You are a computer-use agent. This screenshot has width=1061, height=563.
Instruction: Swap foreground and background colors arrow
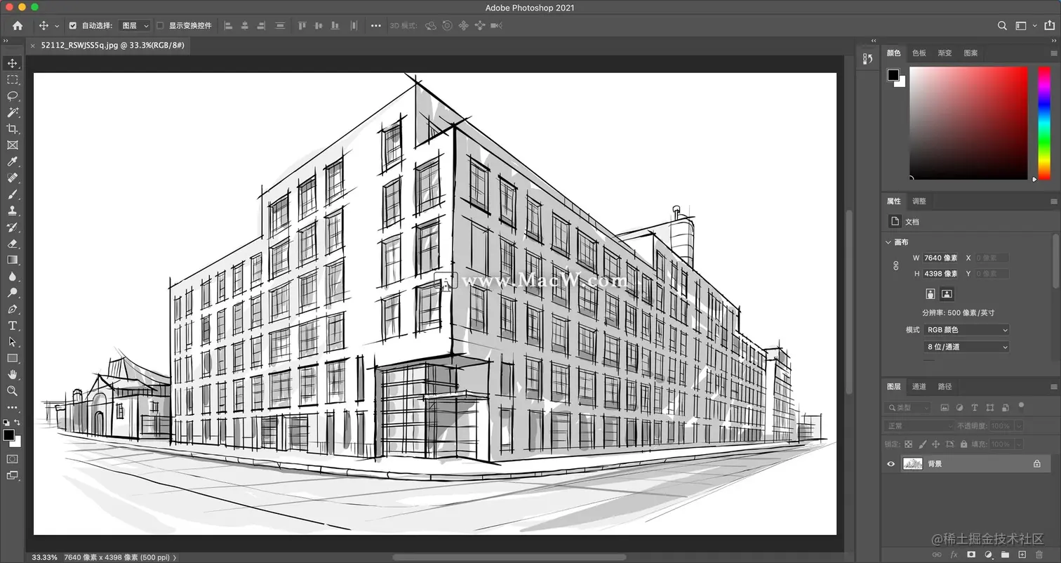click(17, 423)
